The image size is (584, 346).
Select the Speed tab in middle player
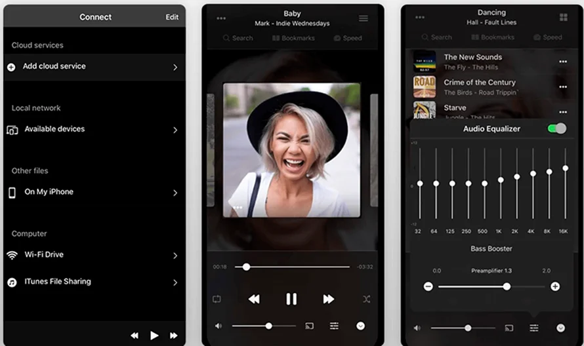348,38
